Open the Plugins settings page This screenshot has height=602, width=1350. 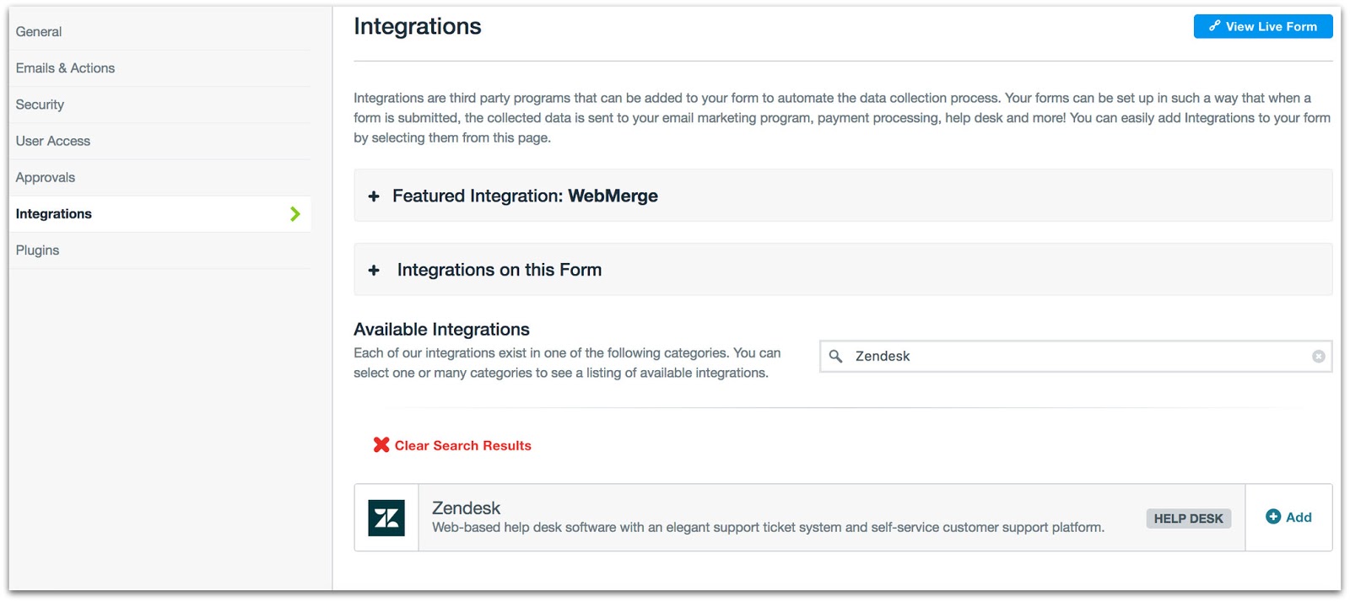tap(37, 250)
